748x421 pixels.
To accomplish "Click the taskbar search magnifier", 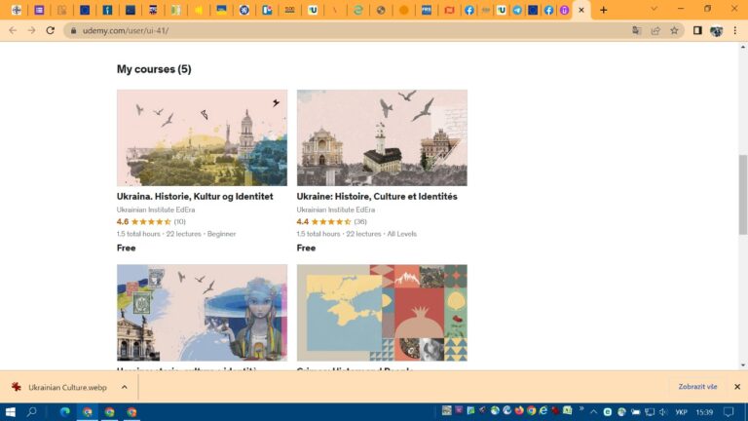I will (31, 412).
